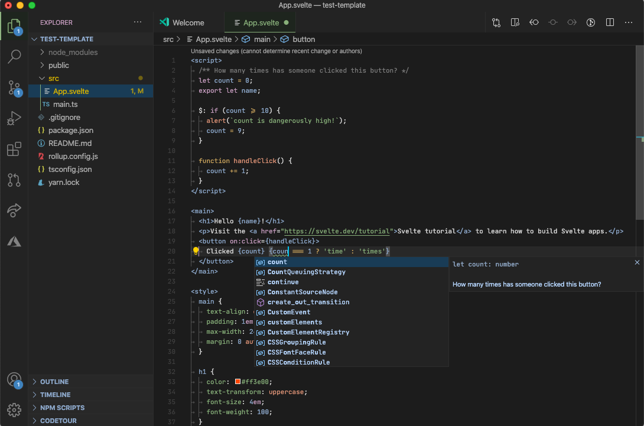644x426 pixels.
Task: Switch to the Welcome tab
Action: click(x=188, y=22)
